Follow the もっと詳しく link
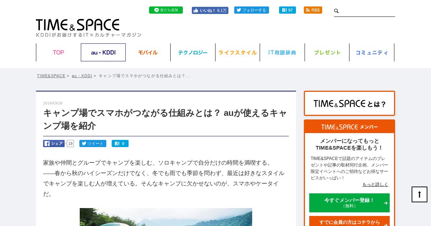Image resolution: width=431 pixels, height=226 pixels. pyautogui.click(x=375, y=184)
